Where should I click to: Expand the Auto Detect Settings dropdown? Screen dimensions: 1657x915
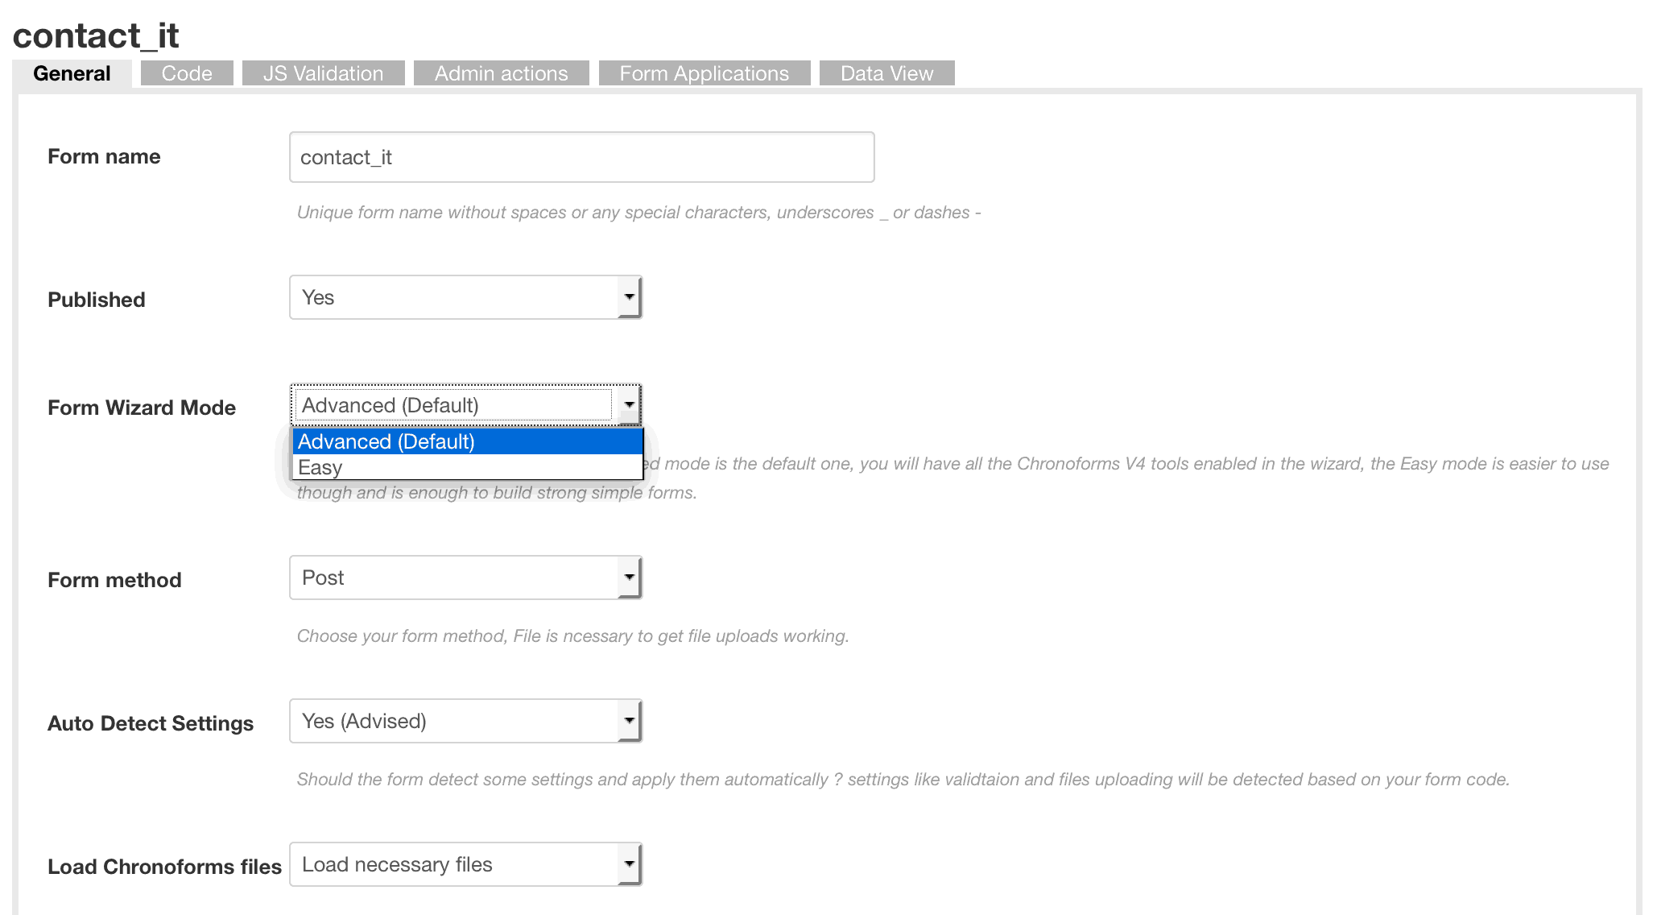(x=455, y=721)
